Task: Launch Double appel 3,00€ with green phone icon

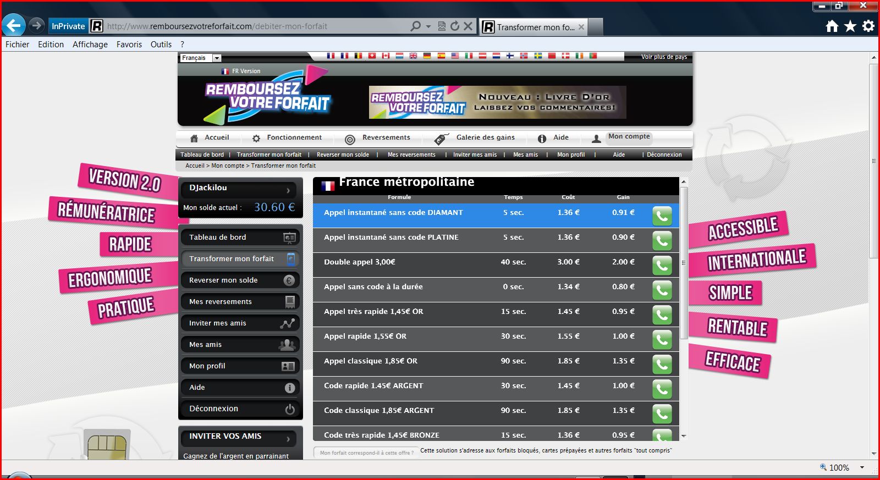Action: tap(662, 266)
